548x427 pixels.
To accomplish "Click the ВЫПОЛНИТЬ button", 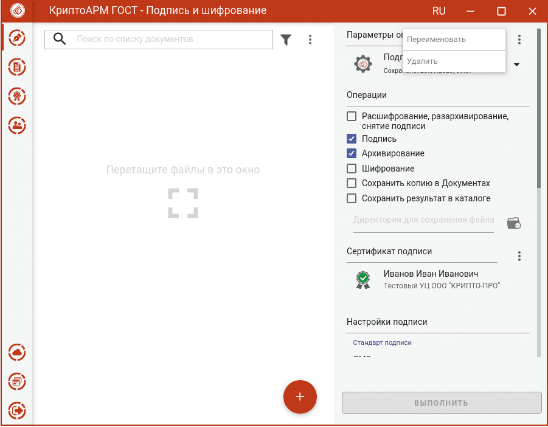I will 442,403.
